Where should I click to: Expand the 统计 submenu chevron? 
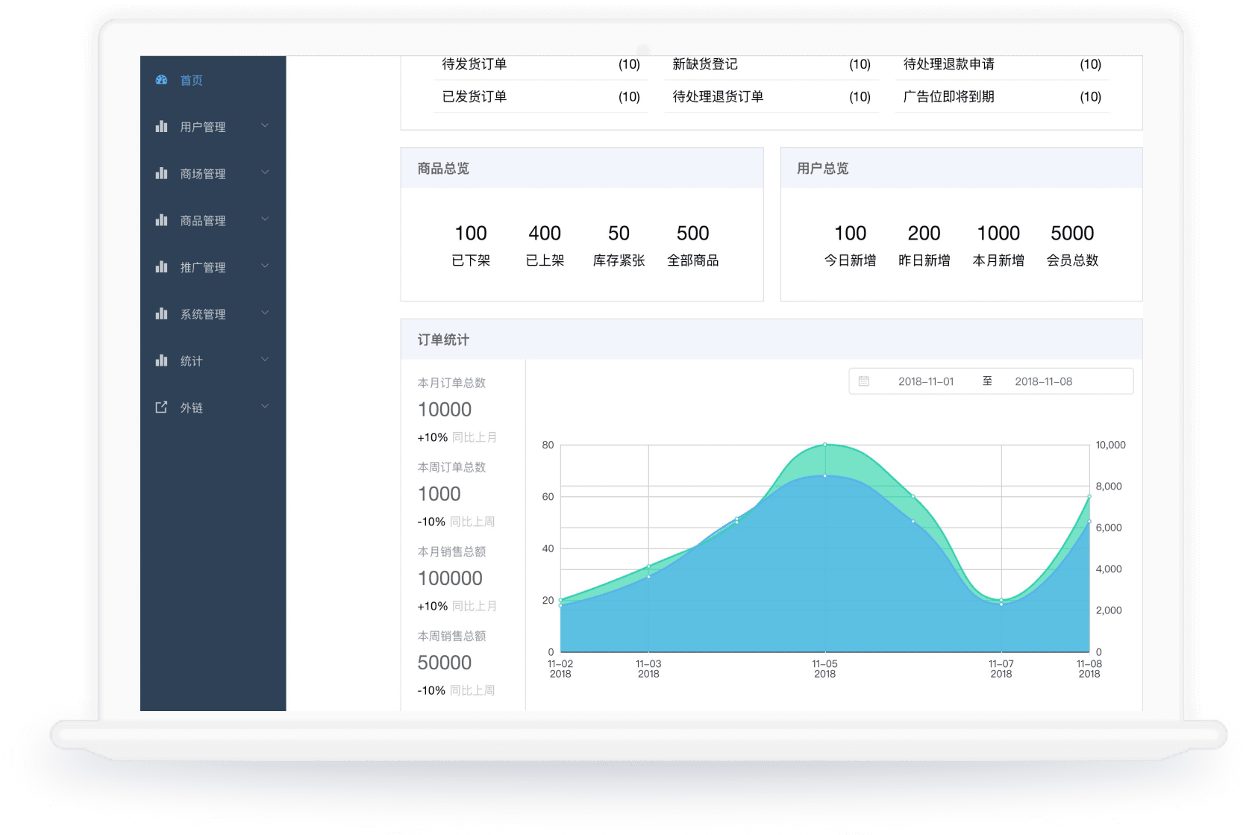265,360
